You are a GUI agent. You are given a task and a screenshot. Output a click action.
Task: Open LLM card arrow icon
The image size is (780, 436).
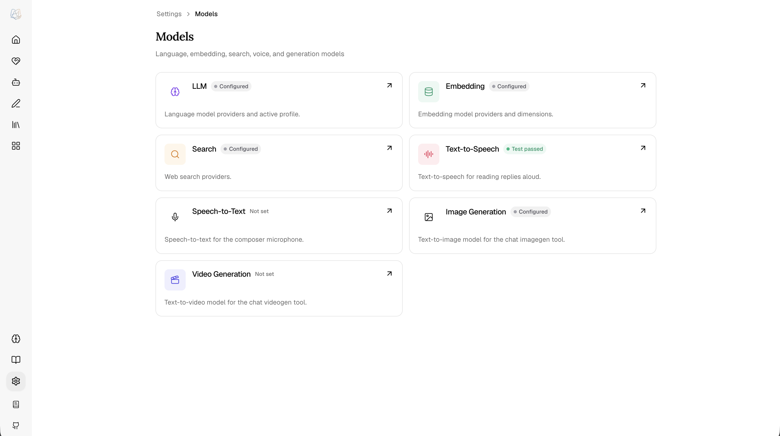(x=389, y=86)
